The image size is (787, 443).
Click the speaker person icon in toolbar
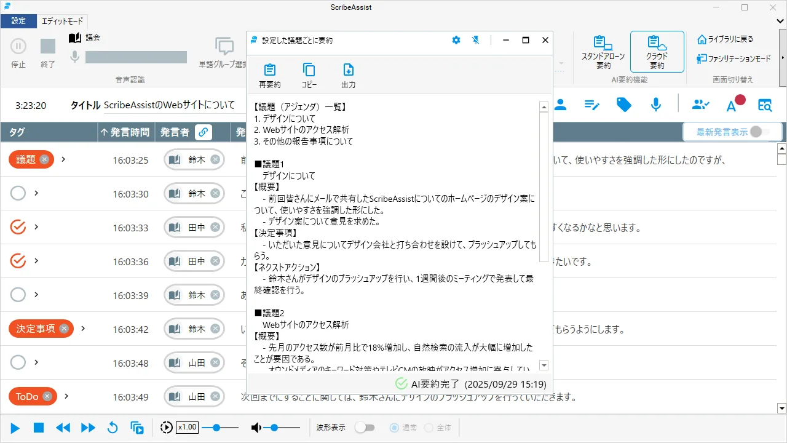[x=560, y=105]
